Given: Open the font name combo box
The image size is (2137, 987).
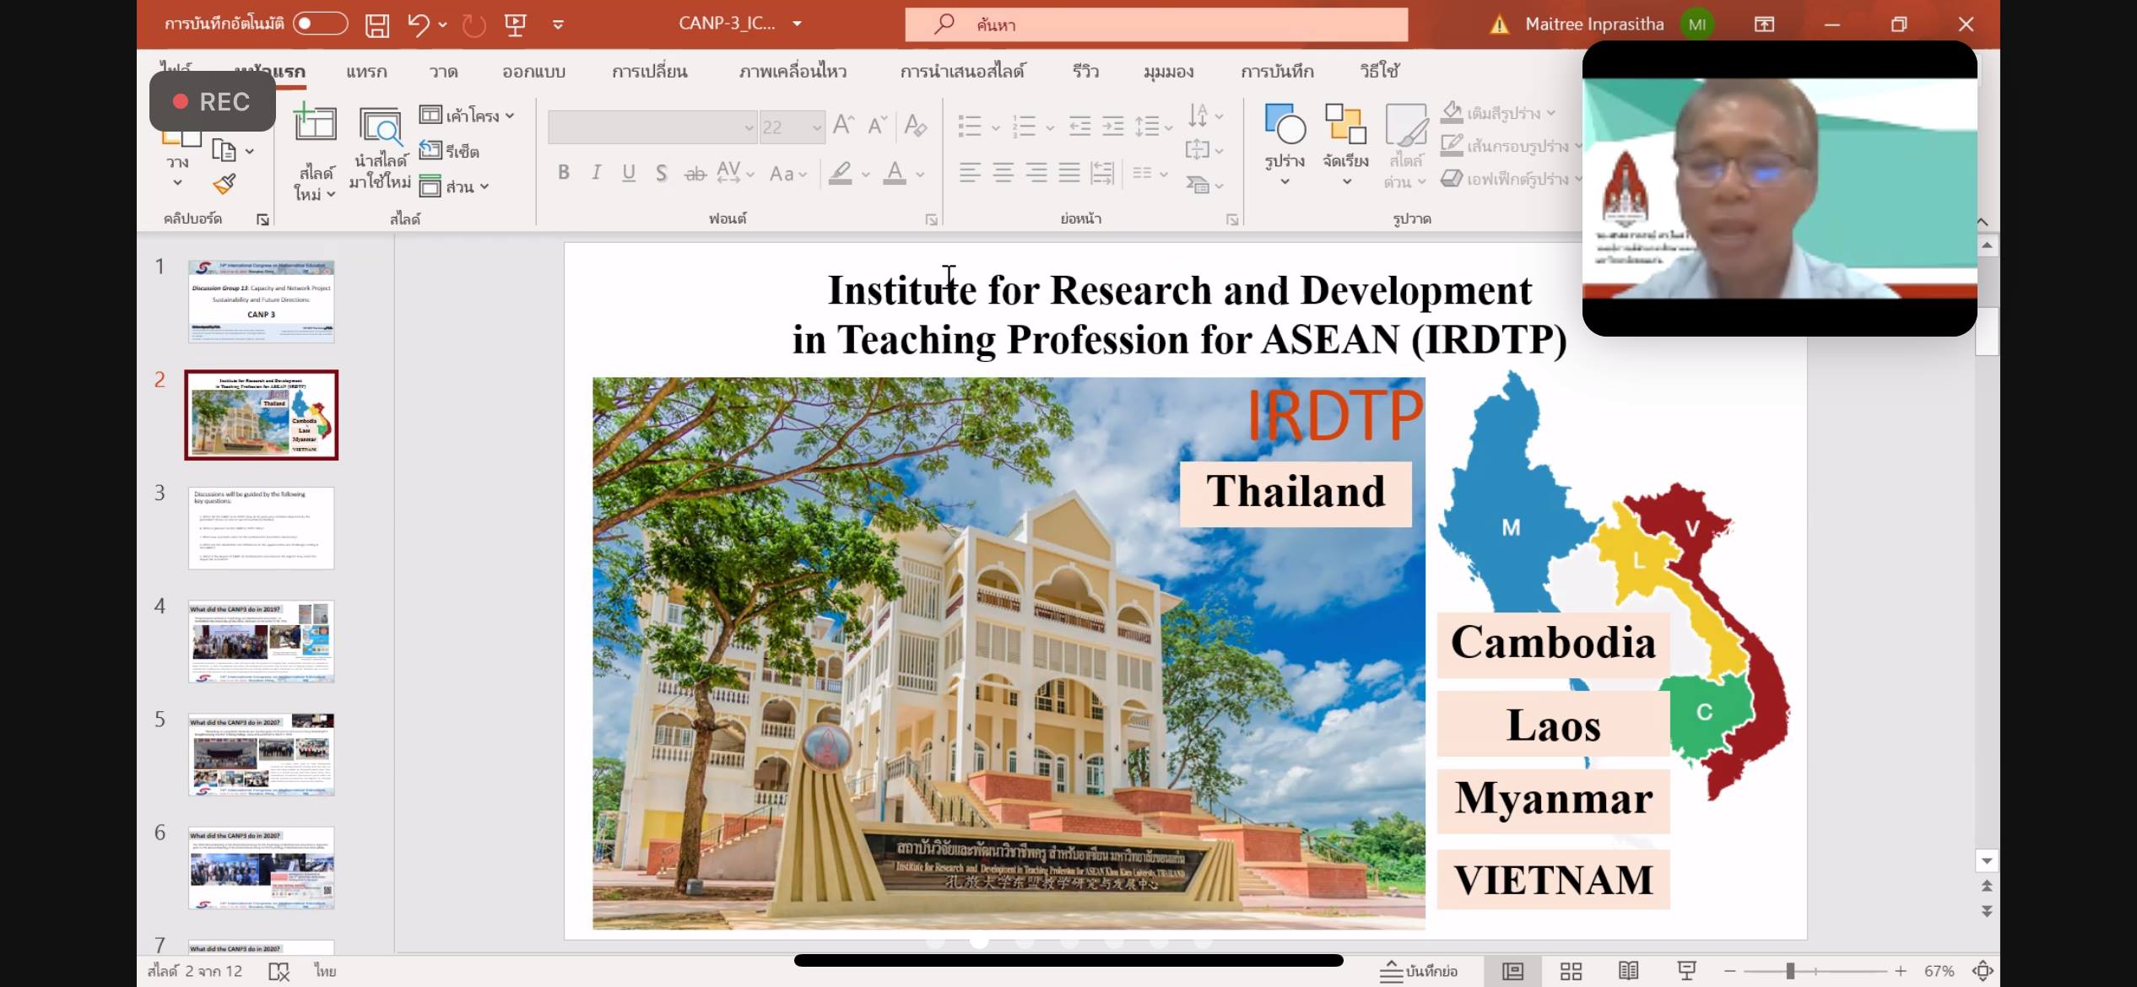Looking at the screenshot, I should coord(652,127).
